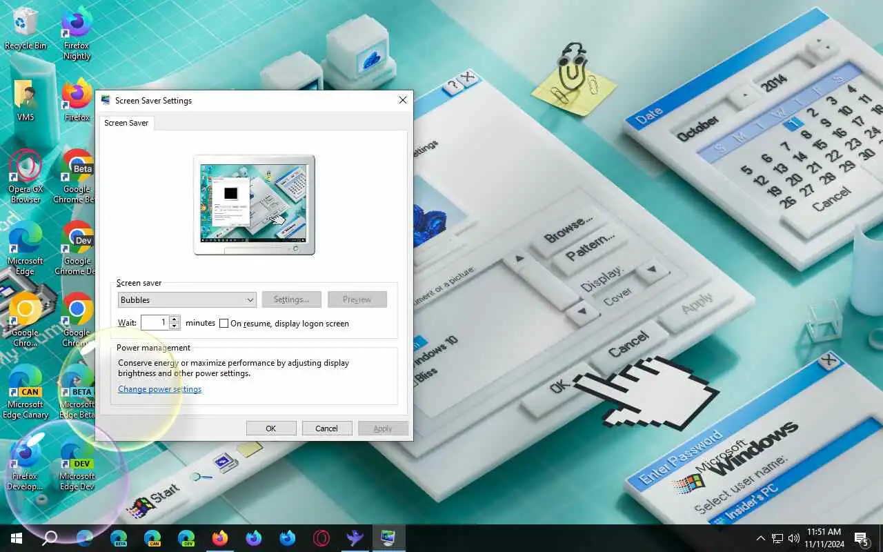883x552 pixels.
Task: Launch Edge Canary from the taskbar
Action: pos(152,538)
